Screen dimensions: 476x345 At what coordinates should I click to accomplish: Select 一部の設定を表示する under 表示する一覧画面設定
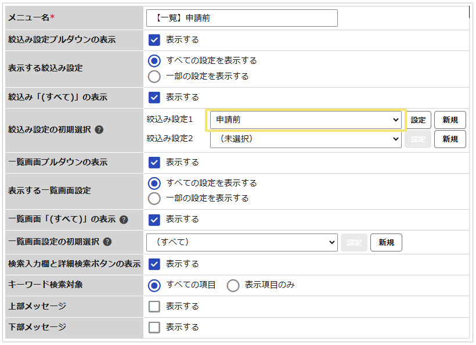tap(154, 199)
